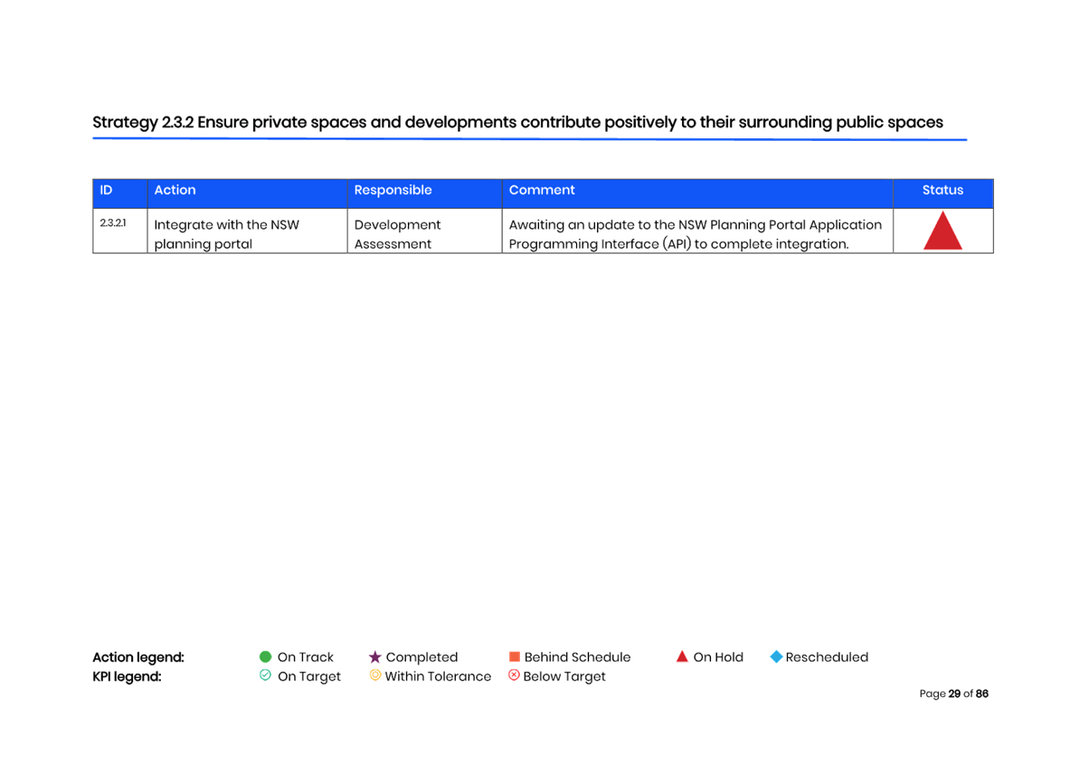Click the 'Below Target' legend text
This screenshot has height=763, width=1080.
[564, 676]
